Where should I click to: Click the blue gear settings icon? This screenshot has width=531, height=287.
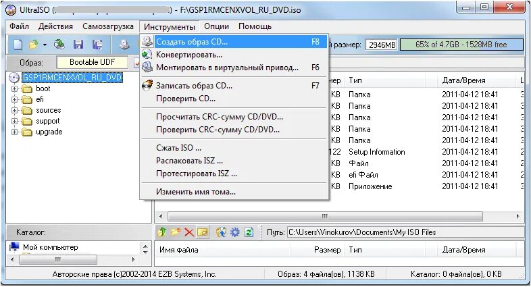[234, 232]
